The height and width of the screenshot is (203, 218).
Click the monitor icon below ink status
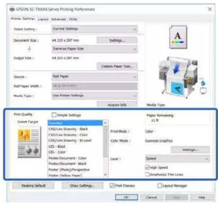coord(203,91)
